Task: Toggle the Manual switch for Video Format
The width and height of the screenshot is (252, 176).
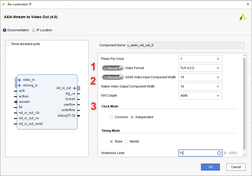Action: pos(113,68)
